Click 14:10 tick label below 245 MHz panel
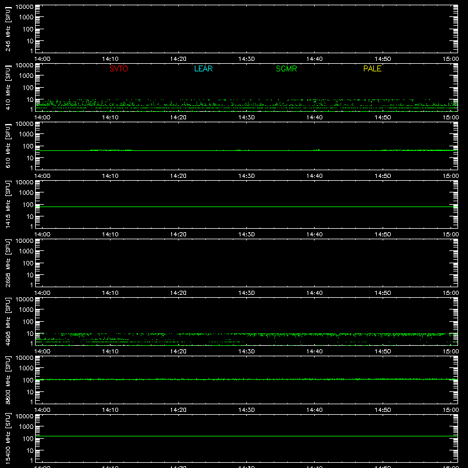 [x=110, y=59]
